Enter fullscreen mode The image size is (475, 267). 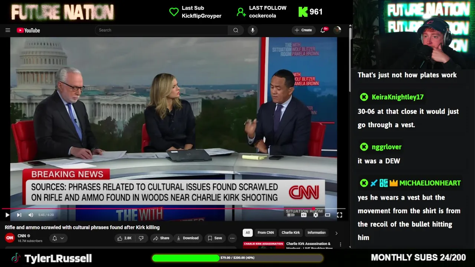click(339, 215)
